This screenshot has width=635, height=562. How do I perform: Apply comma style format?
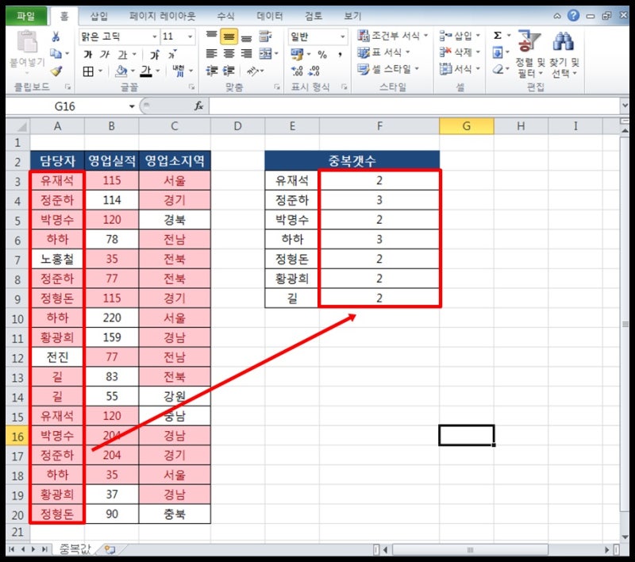point(341,54)
